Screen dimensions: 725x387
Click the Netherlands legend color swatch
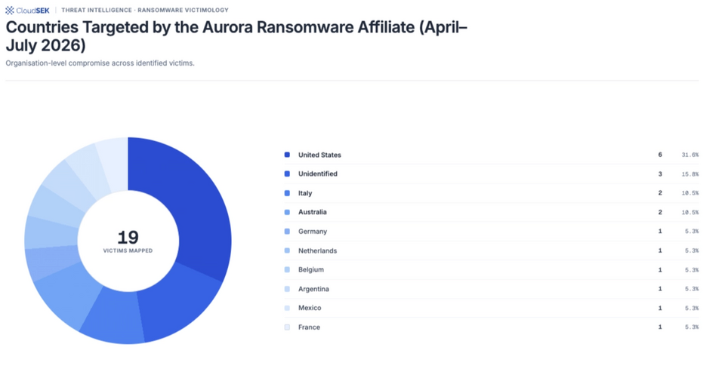287,250
